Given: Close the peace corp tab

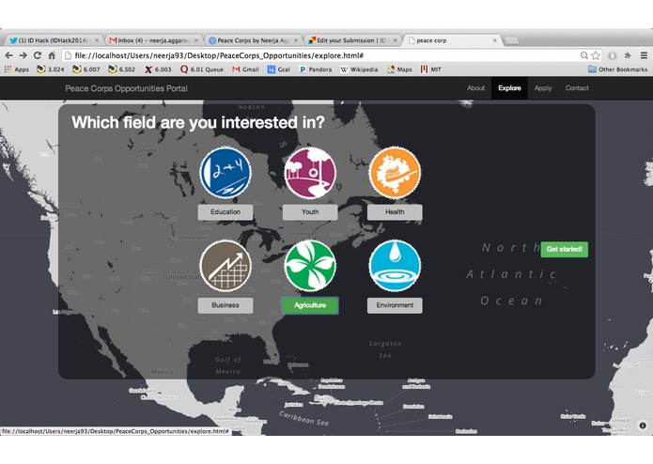Looking at the screenshot, I should click(495, 40).
